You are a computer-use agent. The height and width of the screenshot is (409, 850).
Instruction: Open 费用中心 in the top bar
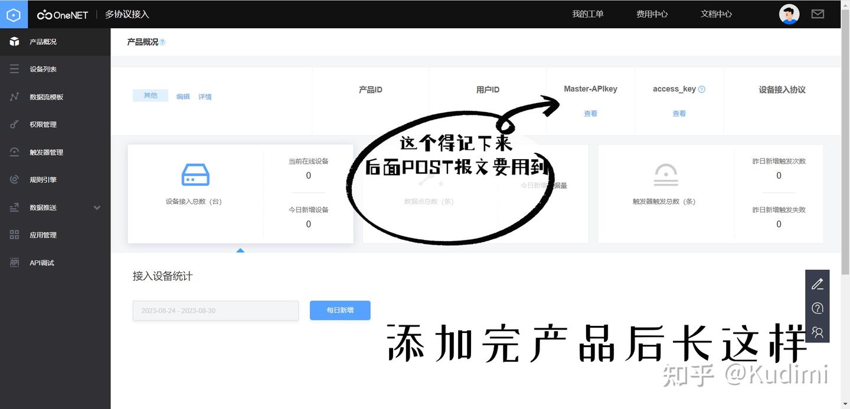[652, 14]
